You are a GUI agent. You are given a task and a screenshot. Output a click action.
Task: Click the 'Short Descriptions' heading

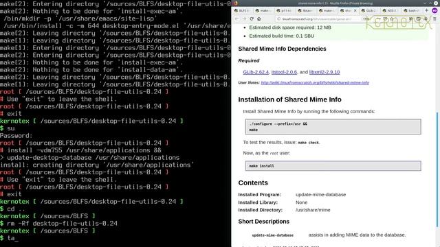pos(263,222)
